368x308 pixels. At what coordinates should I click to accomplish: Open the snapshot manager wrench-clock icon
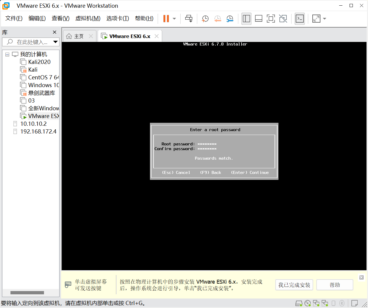[x=230, y=19]
